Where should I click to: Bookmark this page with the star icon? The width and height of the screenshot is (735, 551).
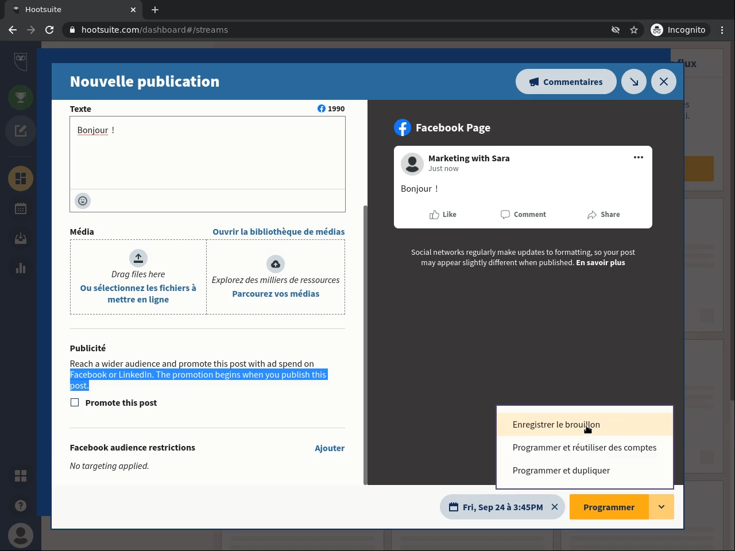[634, 30]
